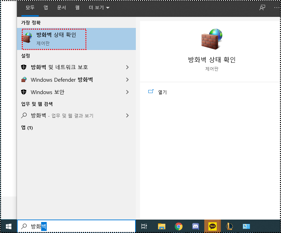Switch to the 앱 tab
Image resolution: width=281 pixels, height=233 pixels.
46,8
